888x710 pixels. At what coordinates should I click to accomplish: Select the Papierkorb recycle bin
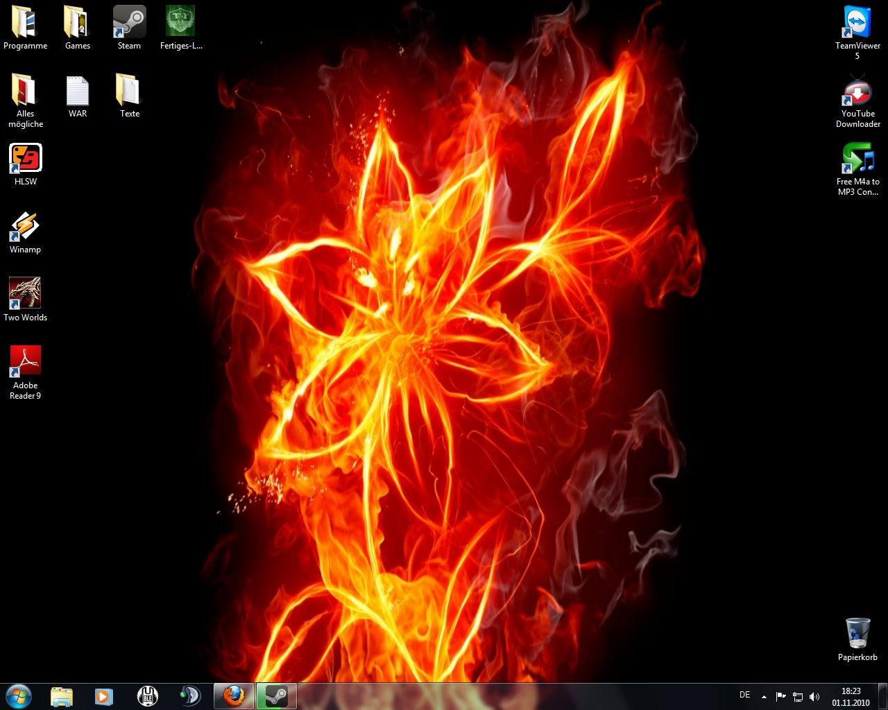(857, 639)
